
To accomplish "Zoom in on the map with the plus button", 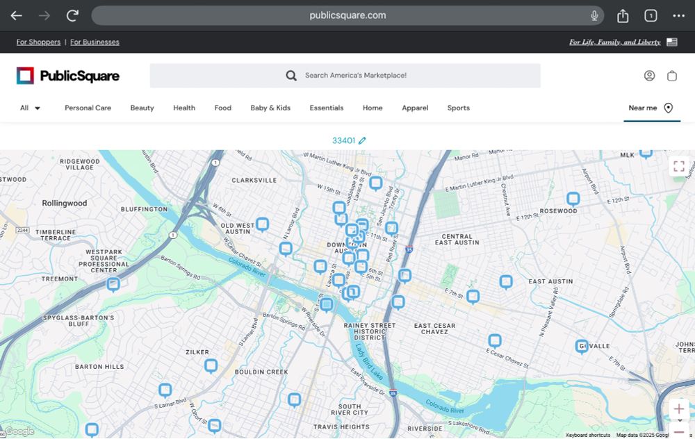I will click(678, 409).
